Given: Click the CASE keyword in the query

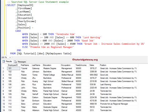Looking at the screenshot, I should point(18,31).
